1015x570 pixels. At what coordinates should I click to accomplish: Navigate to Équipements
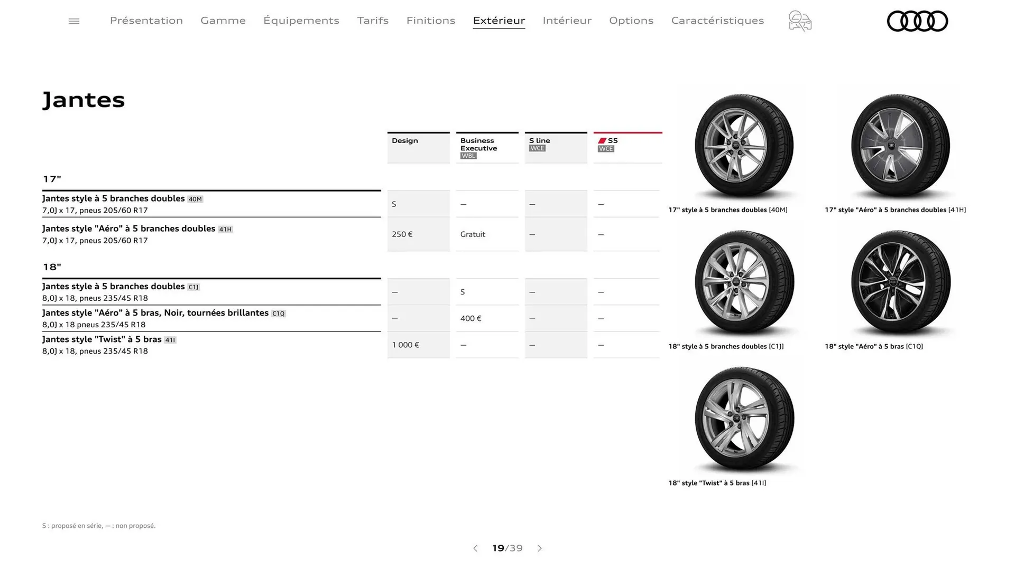click(x=301, y=21)
